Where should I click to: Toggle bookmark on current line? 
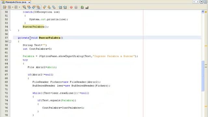[54, 7]
